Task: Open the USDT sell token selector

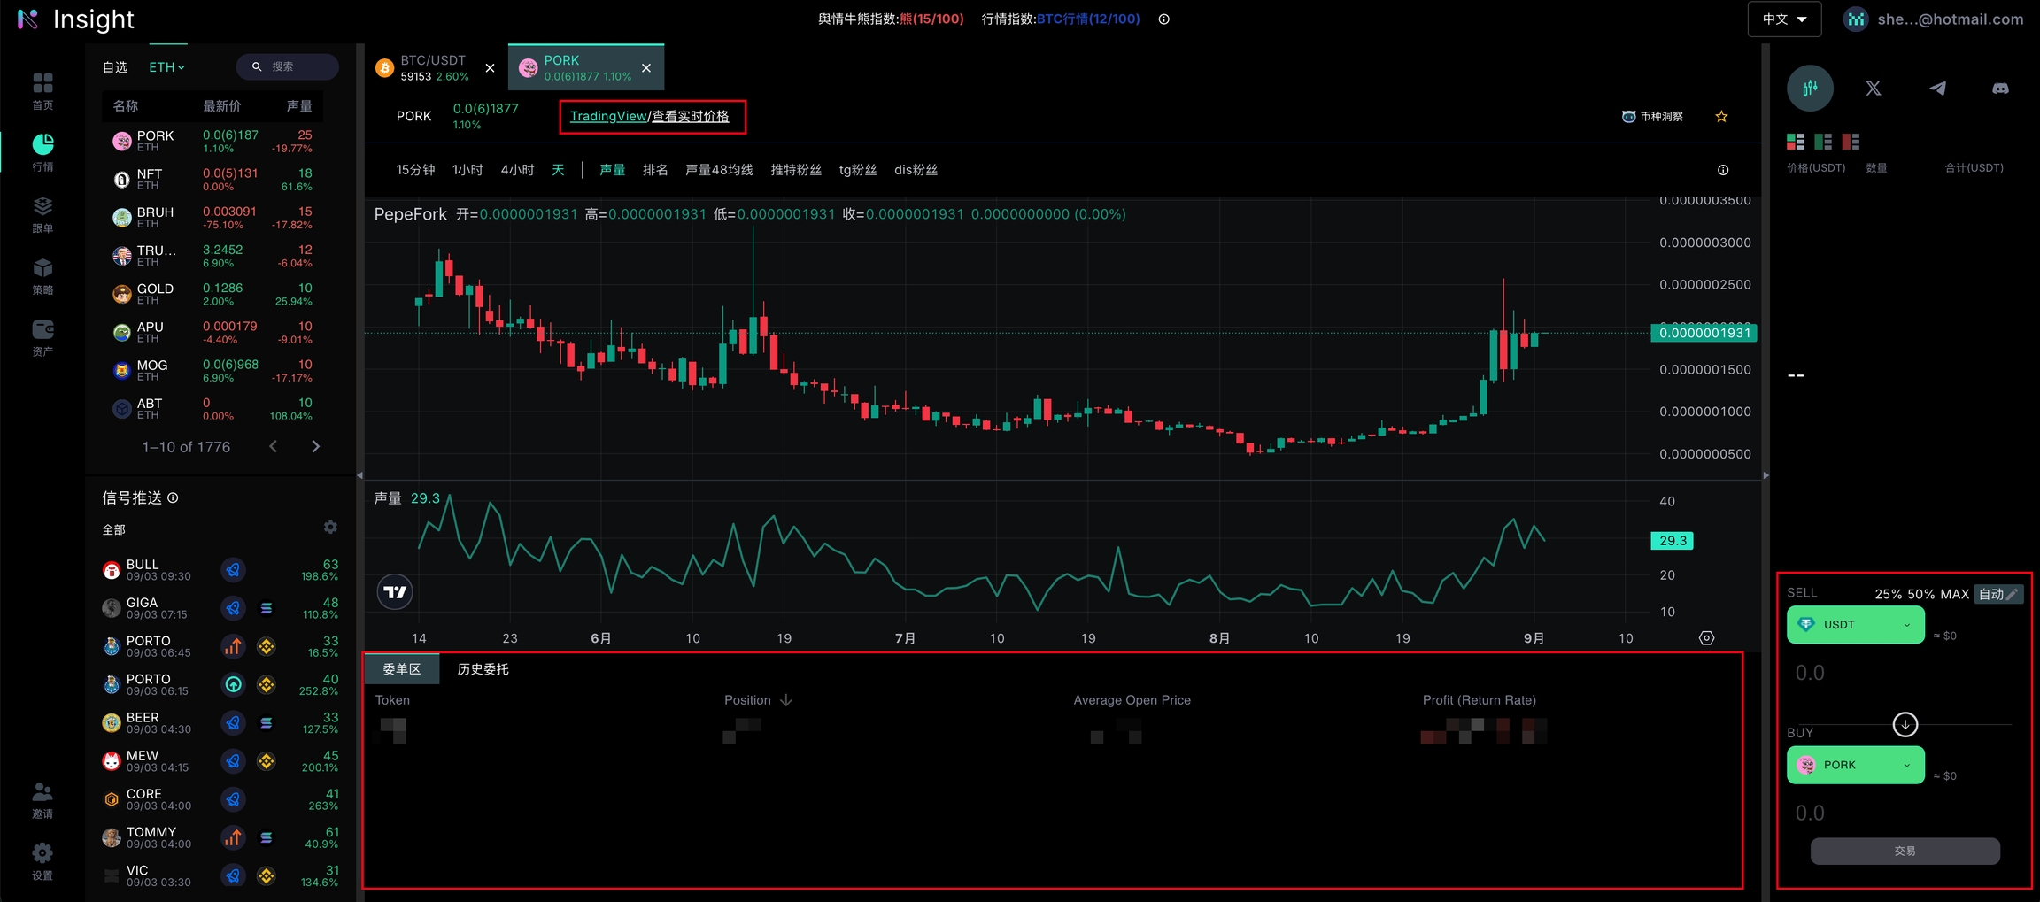Action: tap(1855, 625)
